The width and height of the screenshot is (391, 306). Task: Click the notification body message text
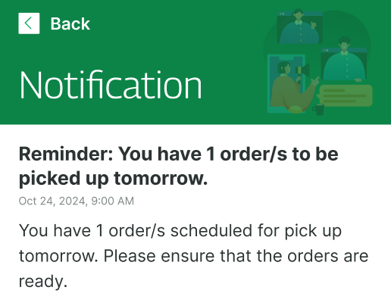coord(193,256)
